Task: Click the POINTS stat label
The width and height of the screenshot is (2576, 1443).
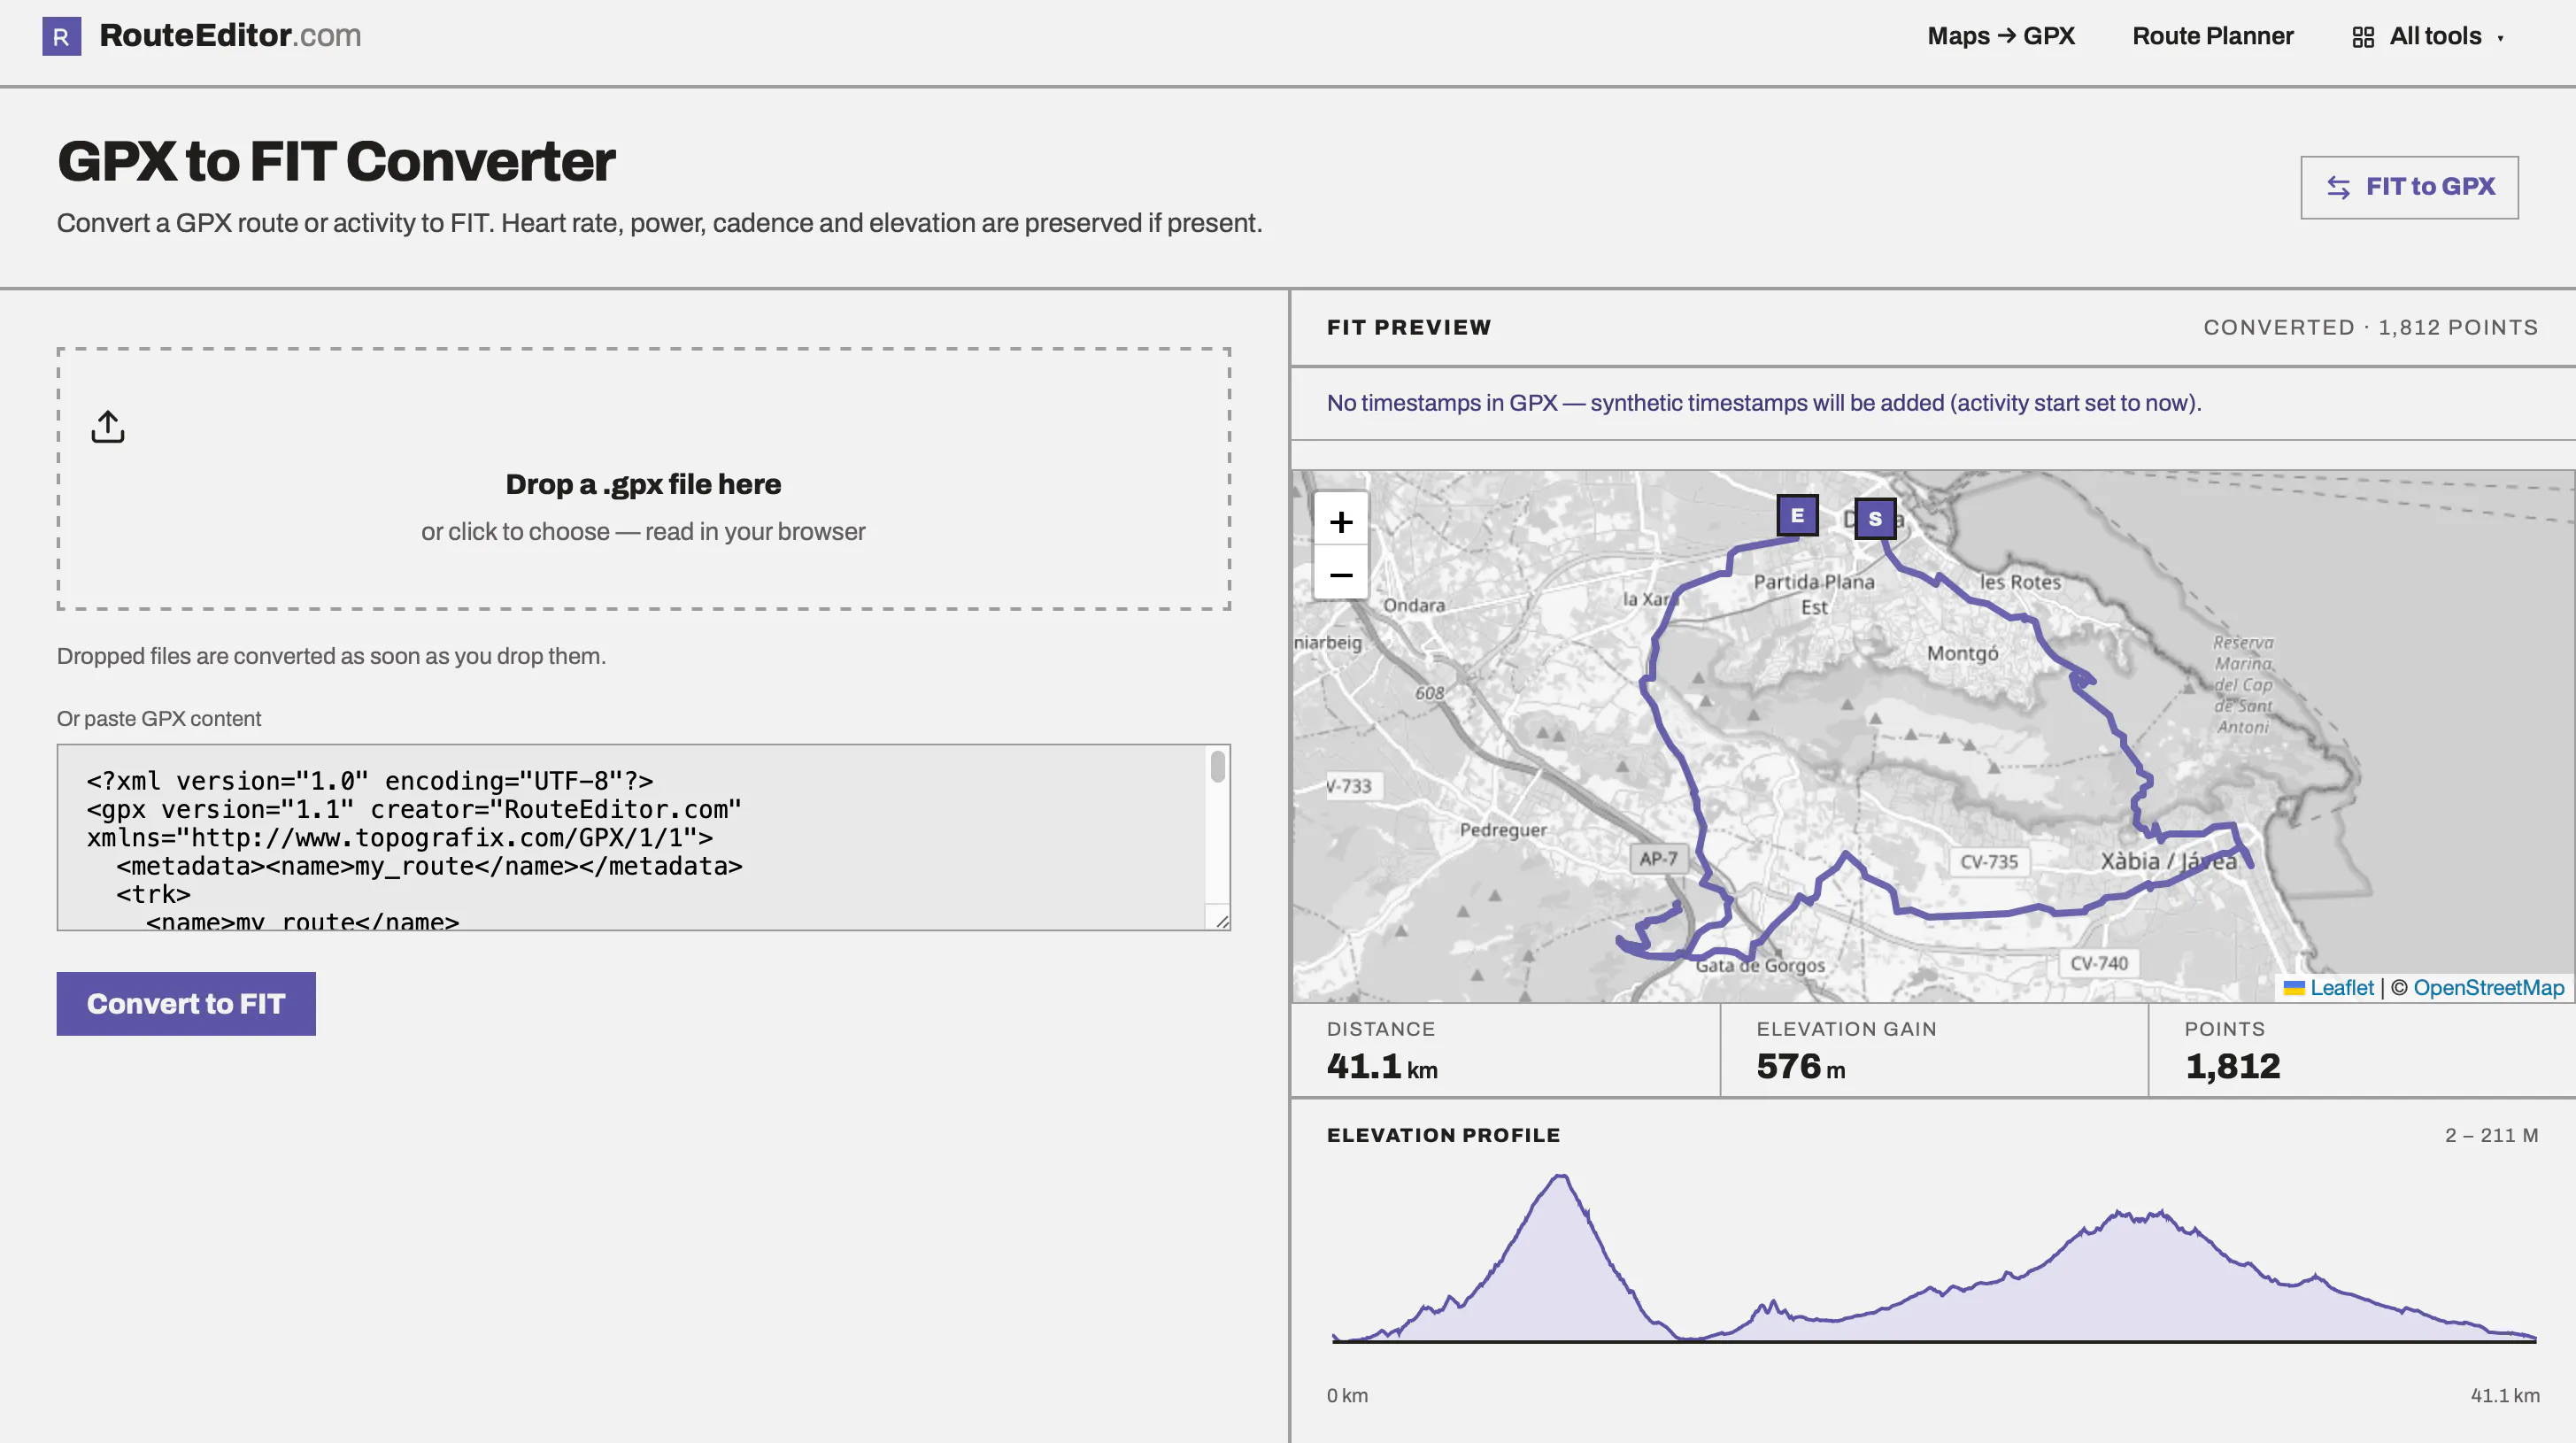Action: click(2224, 1029)
